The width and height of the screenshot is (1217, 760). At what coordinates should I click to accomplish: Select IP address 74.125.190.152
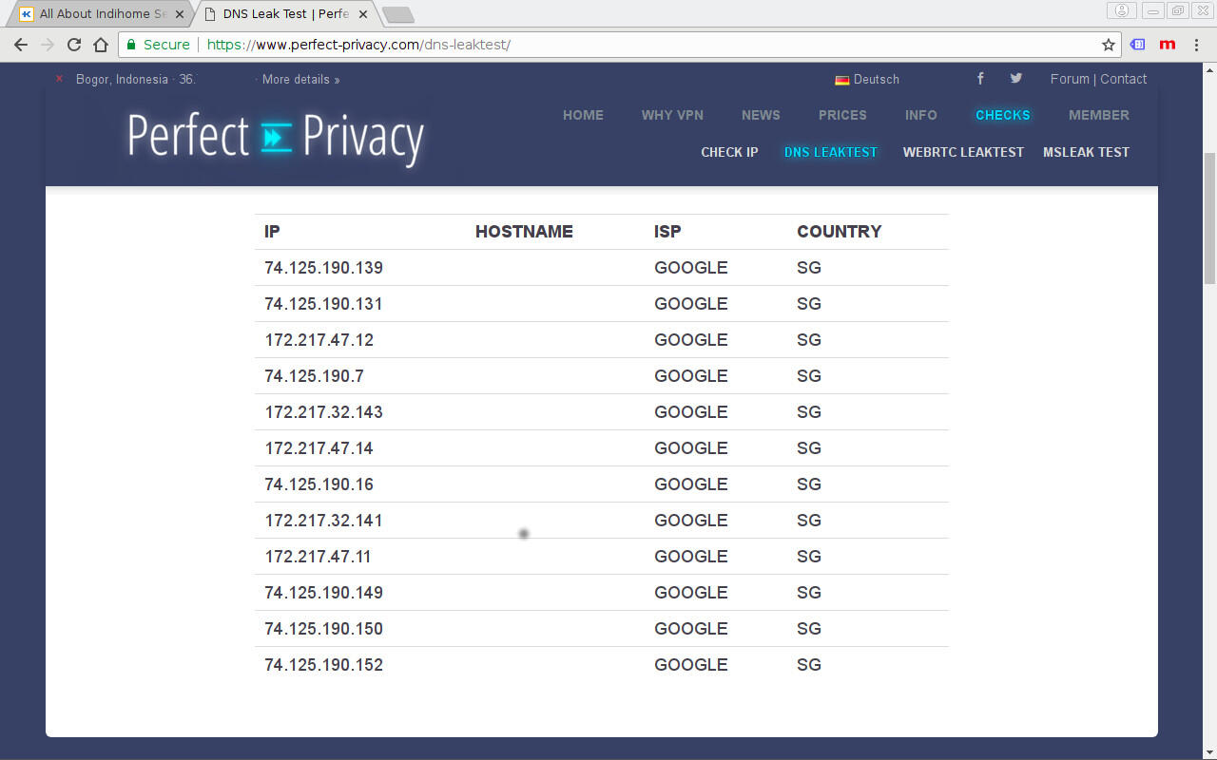(323, 665)
